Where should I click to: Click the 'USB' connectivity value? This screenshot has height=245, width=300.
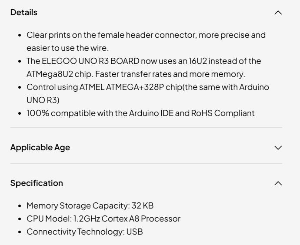click(134, 232)
